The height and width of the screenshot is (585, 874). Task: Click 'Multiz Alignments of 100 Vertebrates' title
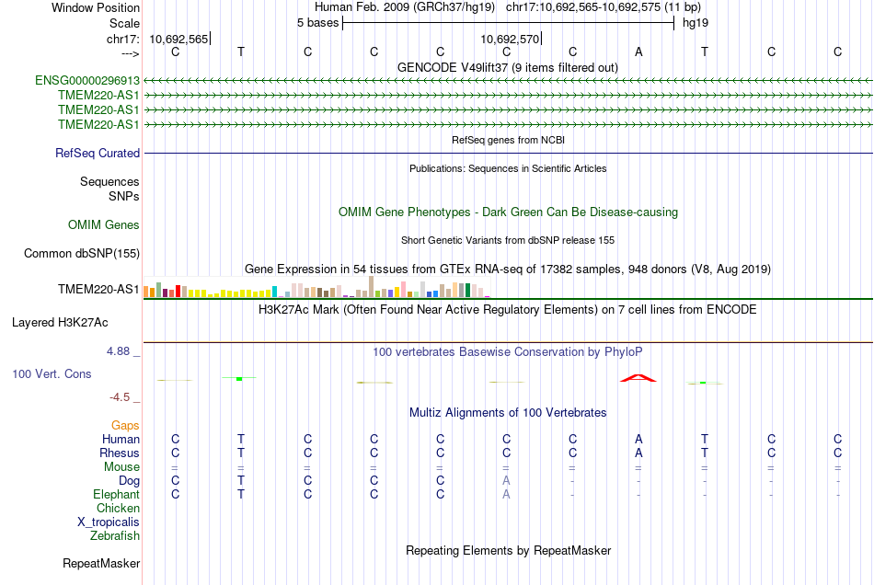click(x=508, y=412)
